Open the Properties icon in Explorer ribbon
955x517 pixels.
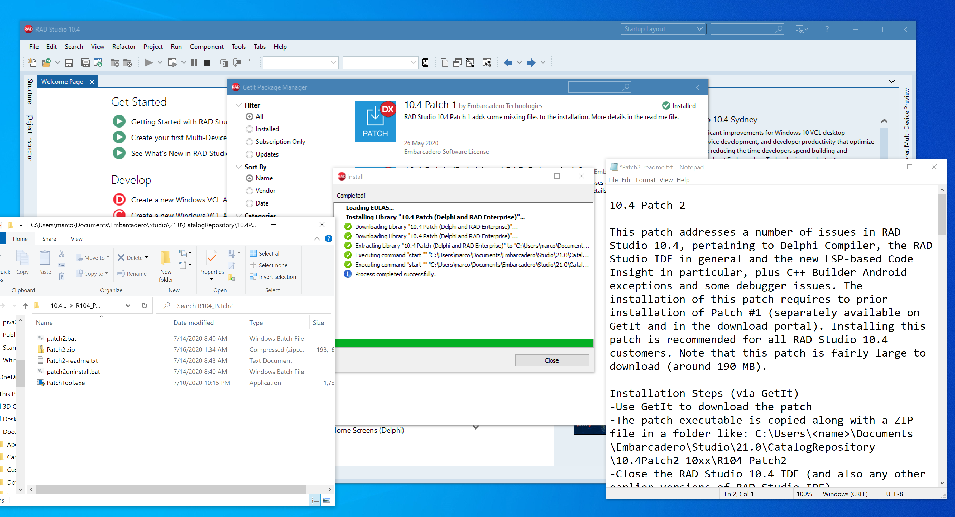click(212, 258)
